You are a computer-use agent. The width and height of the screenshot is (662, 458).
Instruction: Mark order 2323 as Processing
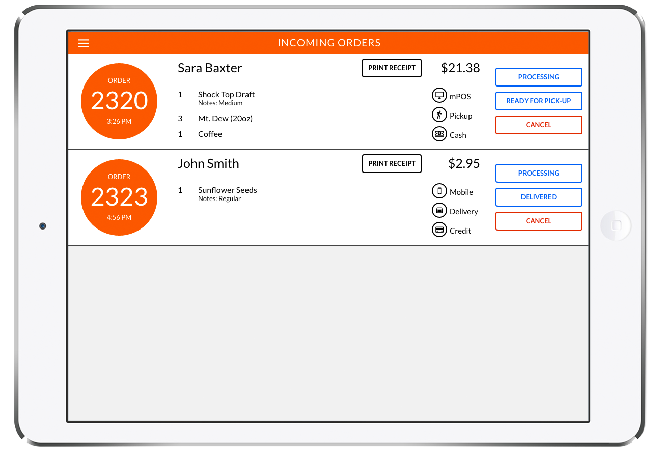pyautogui.click(x=538, y=173)
